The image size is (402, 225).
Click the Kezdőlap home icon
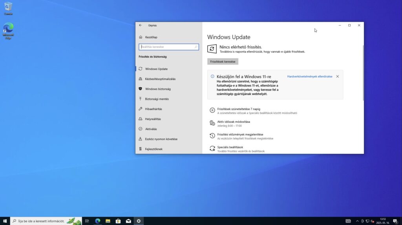click(x=141, y=37)
